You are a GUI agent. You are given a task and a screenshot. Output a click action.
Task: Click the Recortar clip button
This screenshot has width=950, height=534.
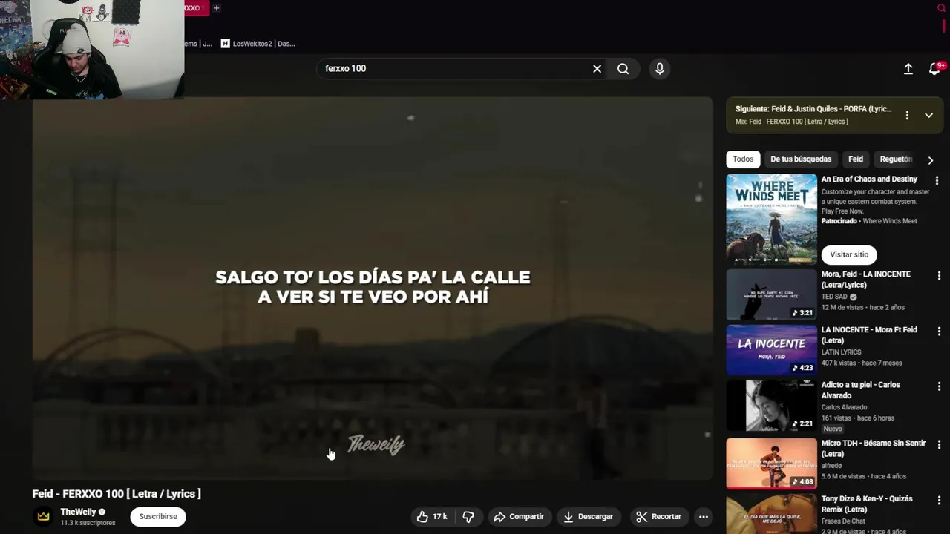pyautogui.click(x=658, y=517)
